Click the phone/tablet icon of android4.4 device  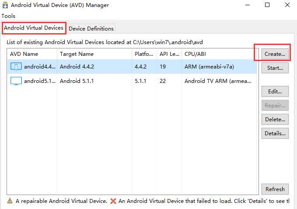pyautogui.click(x=16, y=66)
